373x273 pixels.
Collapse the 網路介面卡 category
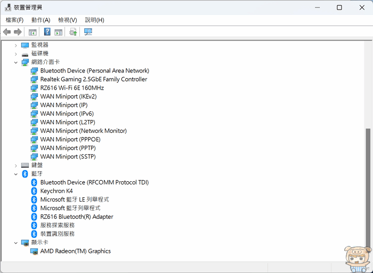click(15, 62)
